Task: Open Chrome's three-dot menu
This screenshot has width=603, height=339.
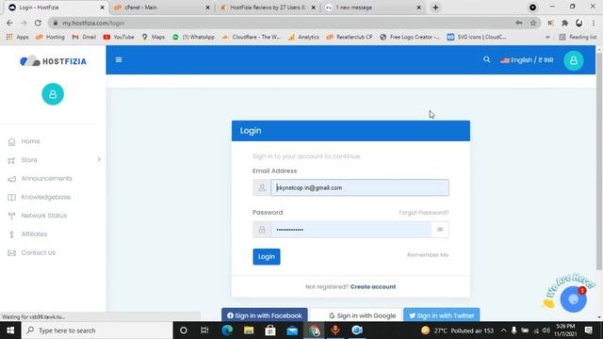Action: (593, 23)
